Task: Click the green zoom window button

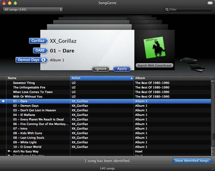Action: coord(15,3)
